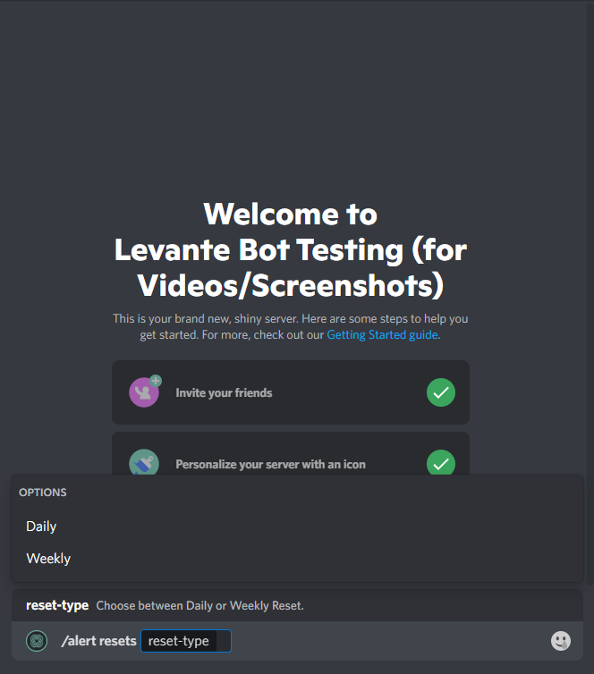Click the Welcome to Levante Bot Testing heading
Viewport: 594px width, 674px height.
pyautogui.click(x=291, y=249)
